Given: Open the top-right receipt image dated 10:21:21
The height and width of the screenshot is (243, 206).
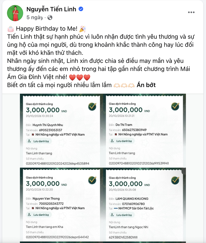Looking at the screenshot, I should pyautogui.click(x=145, y=131).
